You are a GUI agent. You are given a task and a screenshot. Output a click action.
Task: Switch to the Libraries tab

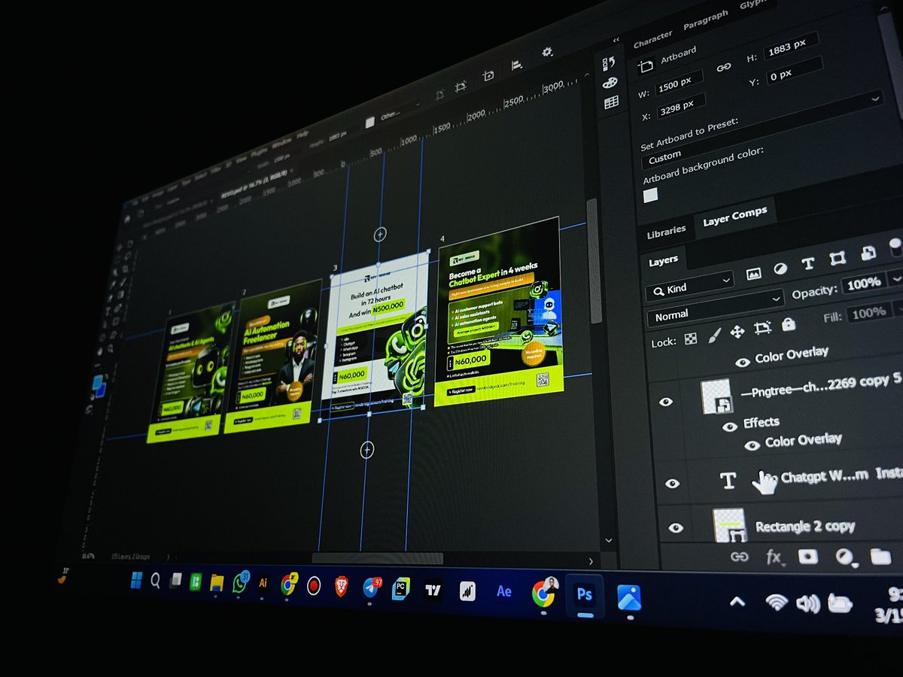pos(666,232)
